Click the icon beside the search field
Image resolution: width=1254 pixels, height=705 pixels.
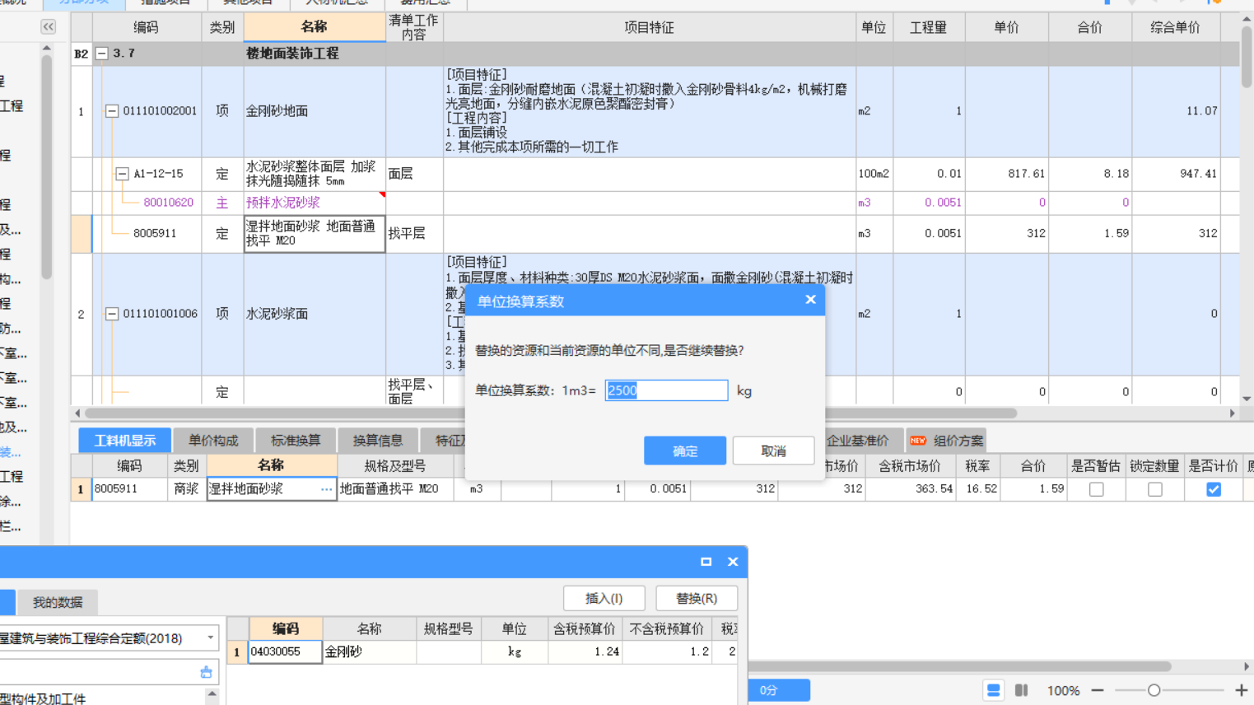[206, 672]
